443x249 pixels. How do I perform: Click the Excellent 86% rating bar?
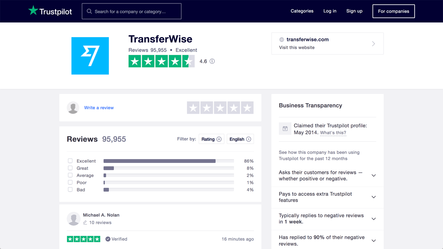(x=169, y=161)
